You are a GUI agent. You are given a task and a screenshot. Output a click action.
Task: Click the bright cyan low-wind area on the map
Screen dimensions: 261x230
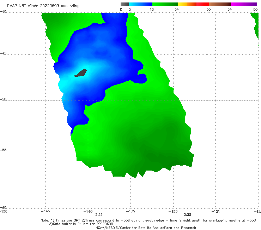64,84
